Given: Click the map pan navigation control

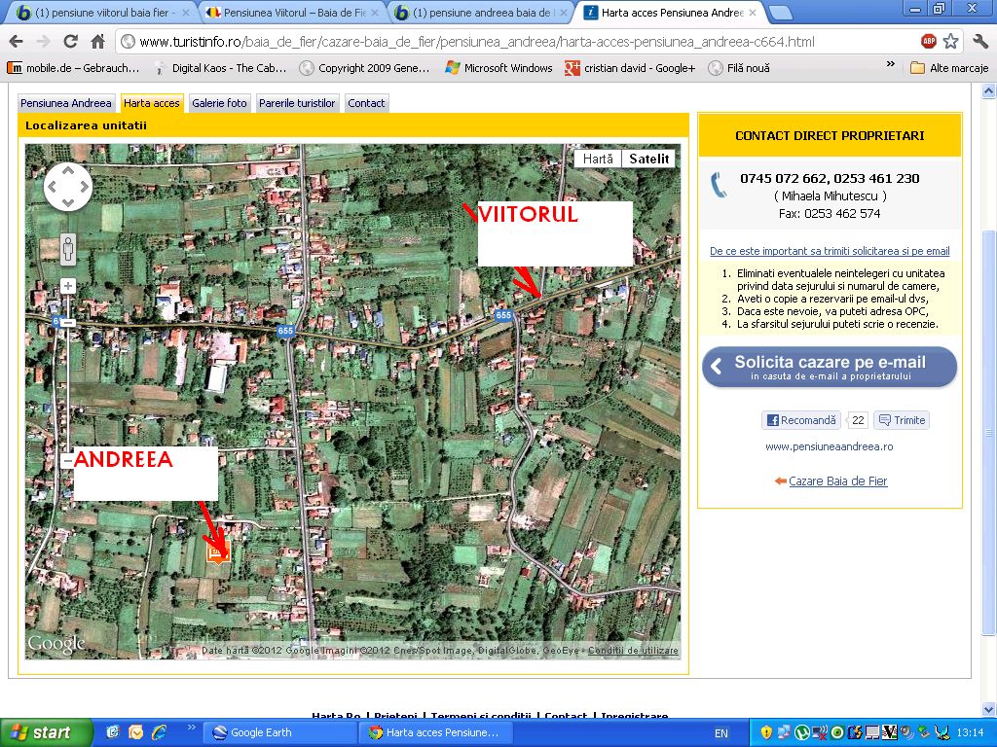Looking at the screenshot, I should (x=68, y=187).
